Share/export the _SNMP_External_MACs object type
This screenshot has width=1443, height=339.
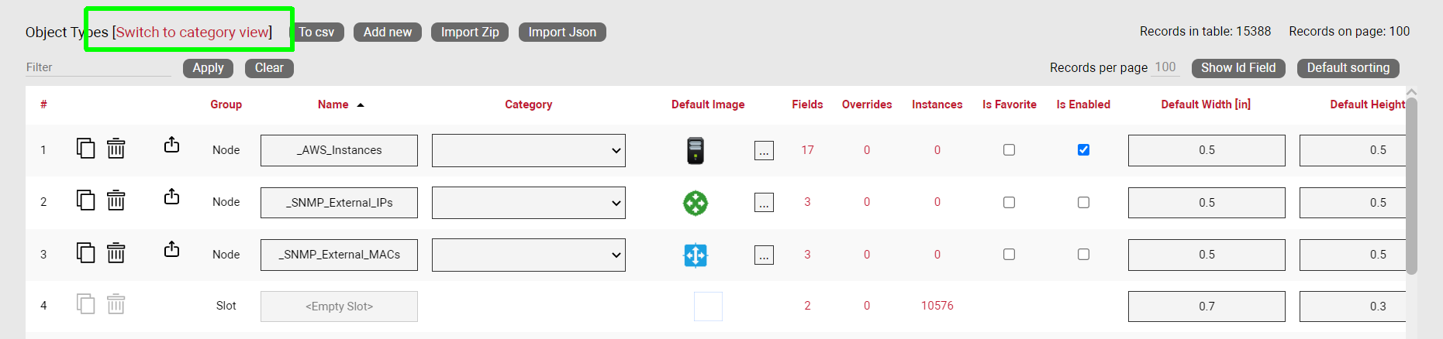tap(171, 249)
